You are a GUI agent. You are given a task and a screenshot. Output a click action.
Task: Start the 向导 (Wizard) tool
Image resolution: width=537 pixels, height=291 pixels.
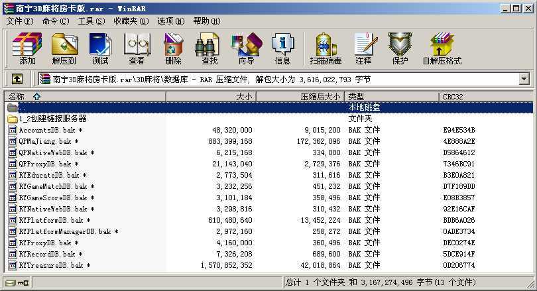246,49
